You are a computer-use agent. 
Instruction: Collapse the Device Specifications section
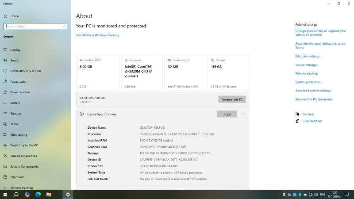coord(243,114)
